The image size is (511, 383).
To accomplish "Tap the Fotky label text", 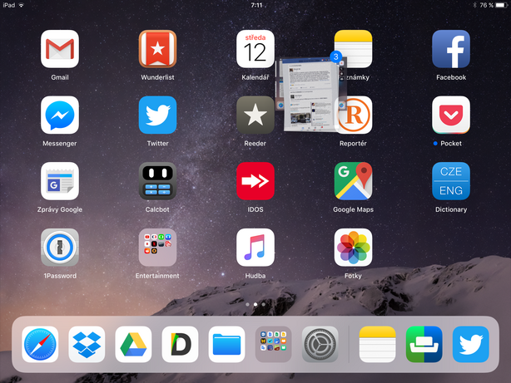I will (353, 276).
